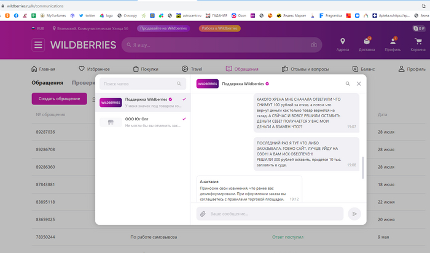Open Fragrantica bookmark
The image size is (430, 253).
click(330, 15)
